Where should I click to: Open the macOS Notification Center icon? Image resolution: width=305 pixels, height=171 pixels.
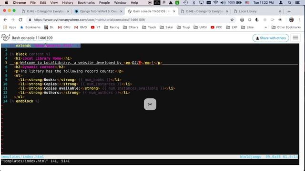tap(297, 3)
